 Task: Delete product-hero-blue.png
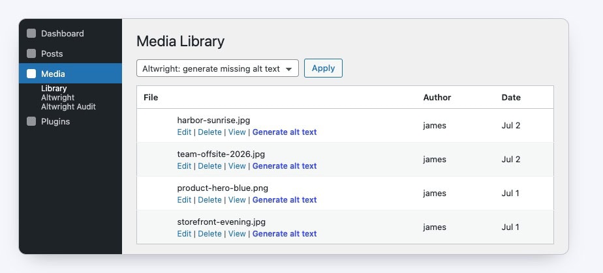209,199
